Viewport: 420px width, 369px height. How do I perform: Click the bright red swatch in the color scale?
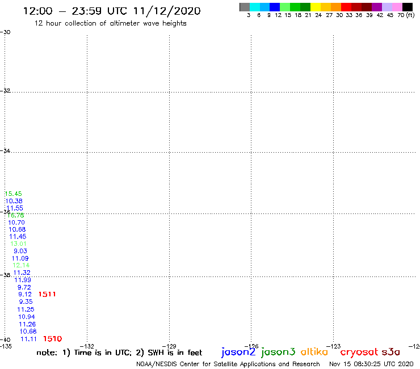(x=346, y=7)
